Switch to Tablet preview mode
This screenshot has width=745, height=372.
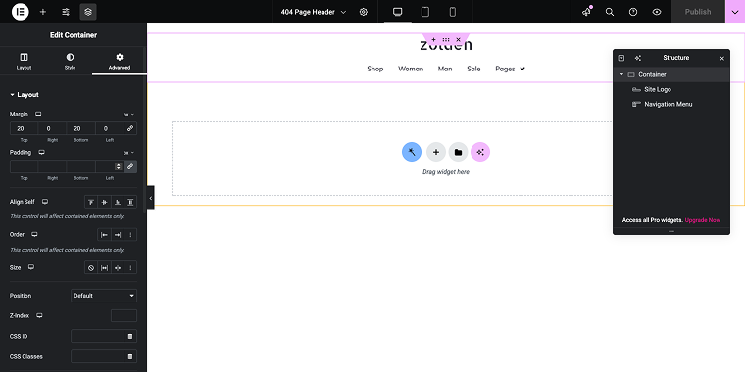[425, 12]
